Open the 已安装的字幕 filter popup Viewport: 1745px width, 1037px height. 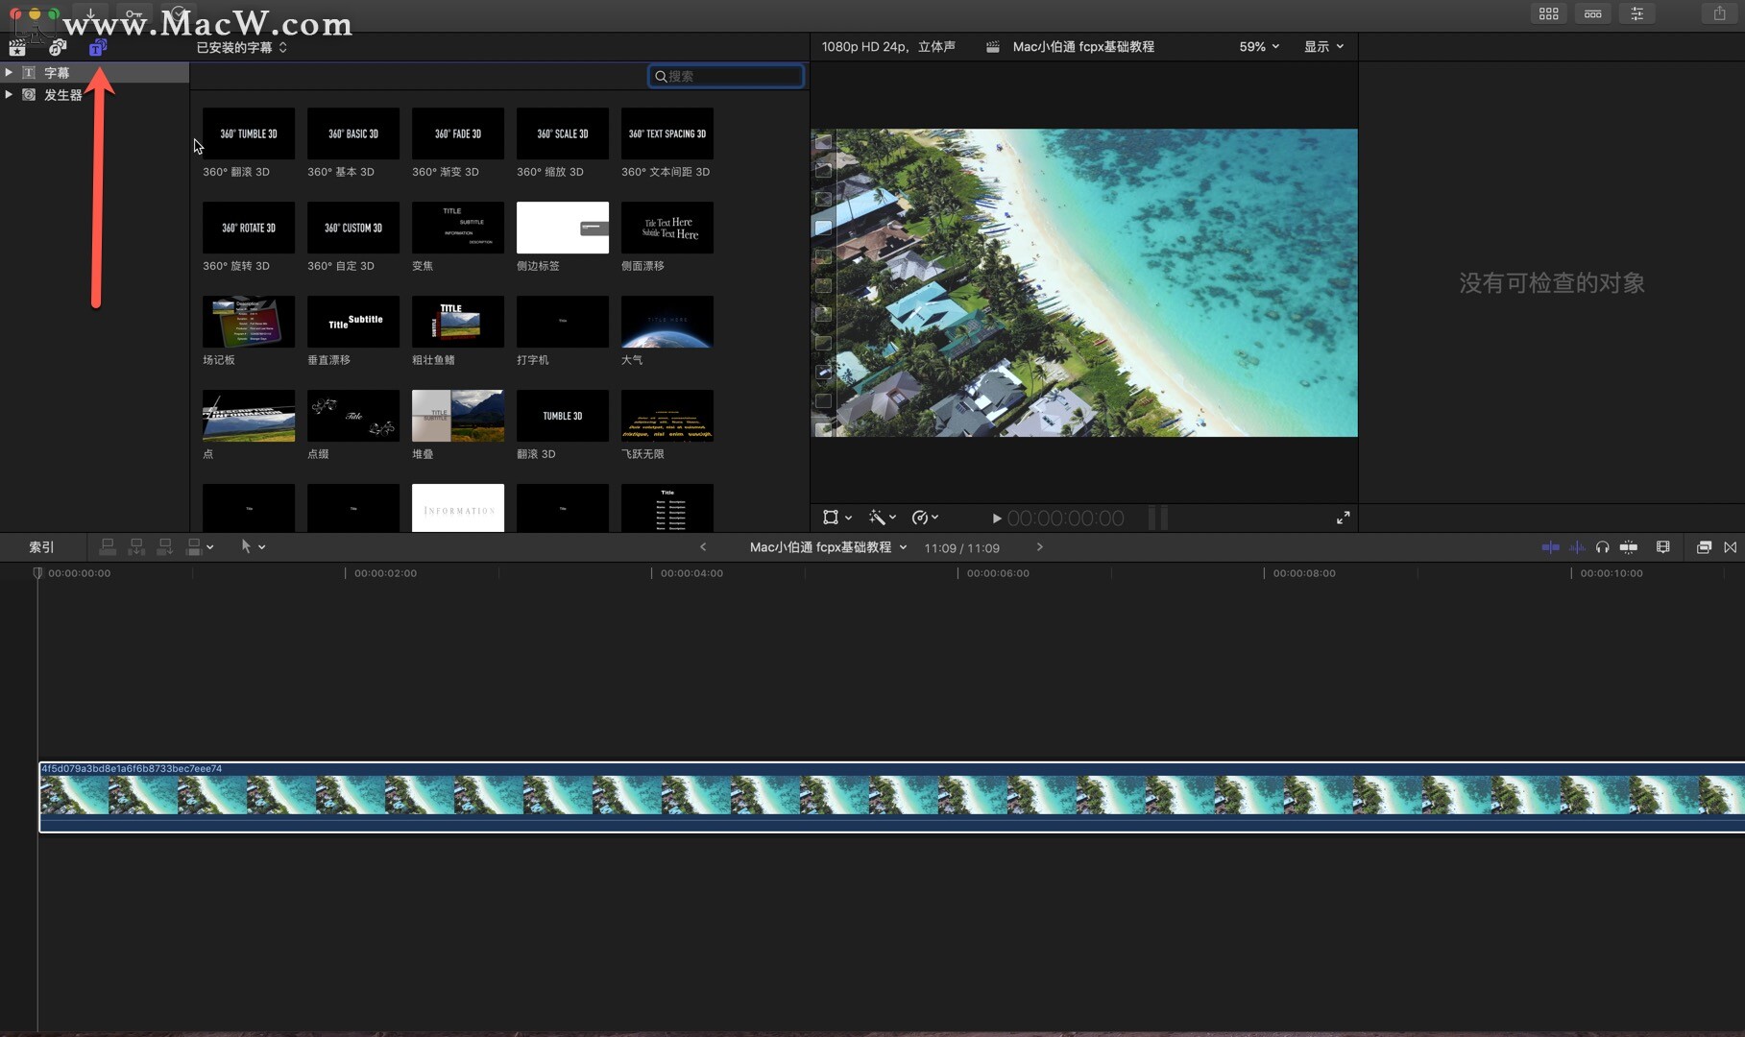pyautogui.click(x=241, y=47)
